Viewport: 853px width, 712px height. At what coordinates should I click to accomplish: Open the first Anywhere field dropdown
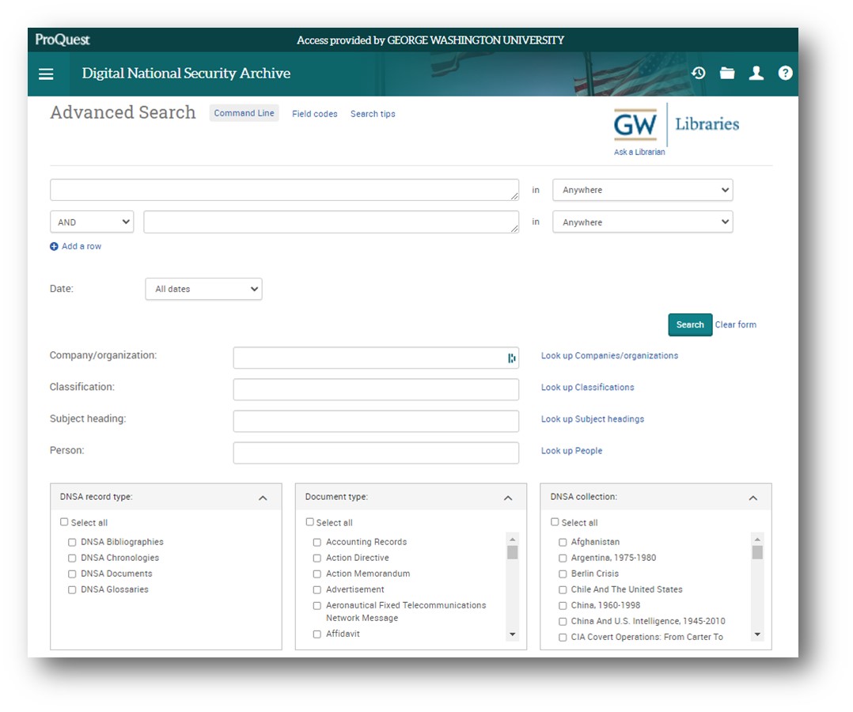click(643, 190)
